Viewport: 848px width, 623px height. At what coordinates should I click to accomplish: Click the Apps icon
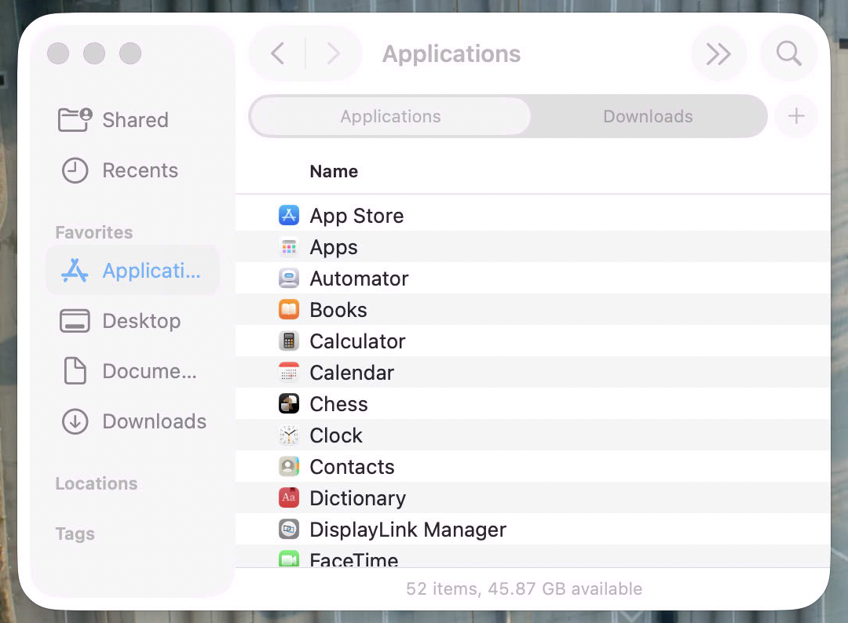pyautogui.click(x=289, y=247)
